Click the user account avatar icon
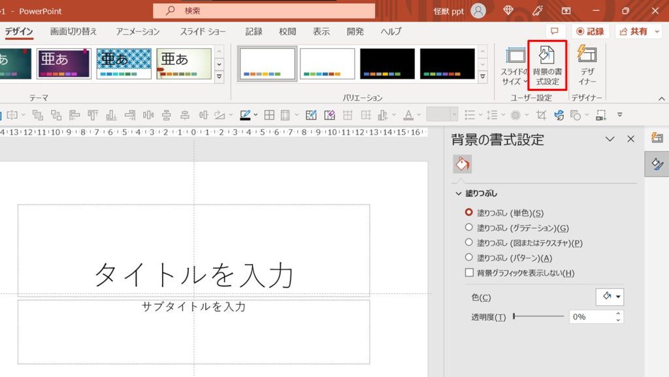669x377 pixels. coord(478,10)
